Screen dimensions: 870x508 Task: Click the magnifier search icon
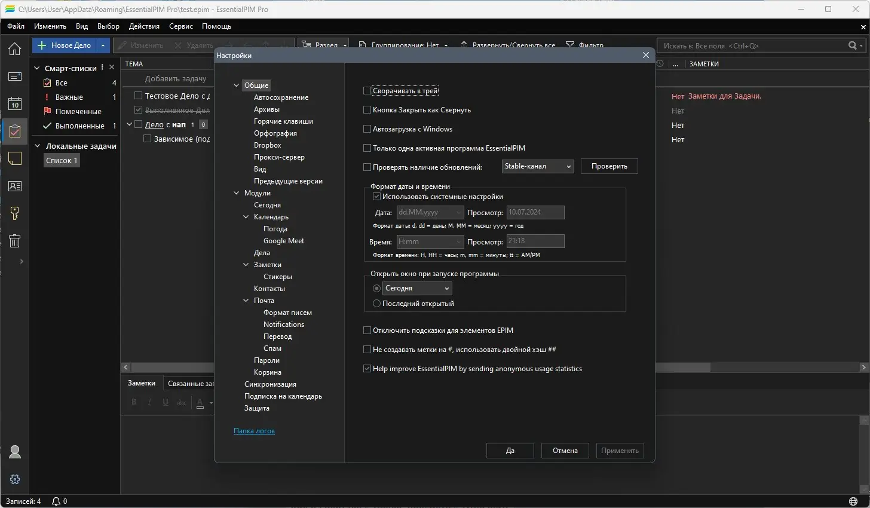click(853, 45)
